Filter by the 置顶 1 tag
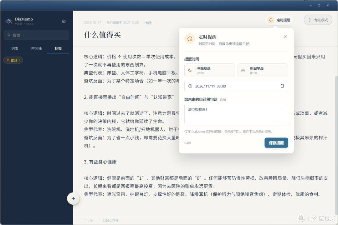The image size is (338, 225). pos(13,60)
